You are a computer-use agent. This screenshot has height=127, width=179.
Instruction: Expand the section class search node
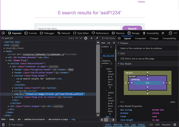pyautogui.click(x=13, y=88)
